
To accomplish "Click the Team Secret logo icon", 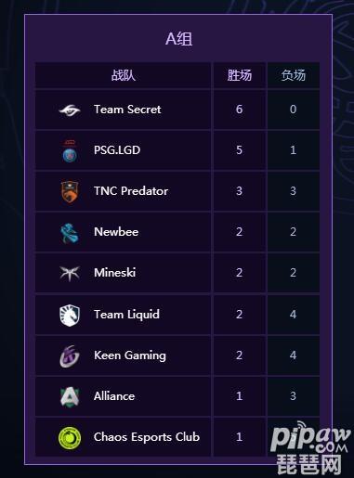I will [70, 110].
